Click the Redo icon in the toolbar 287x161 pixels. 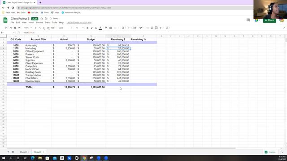coord(11,28)
